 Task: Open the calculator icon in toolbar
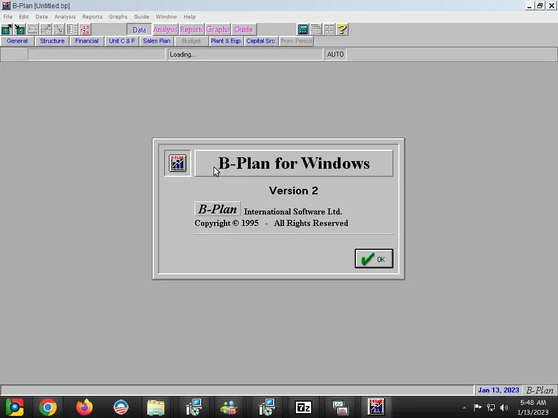(303, 29)
